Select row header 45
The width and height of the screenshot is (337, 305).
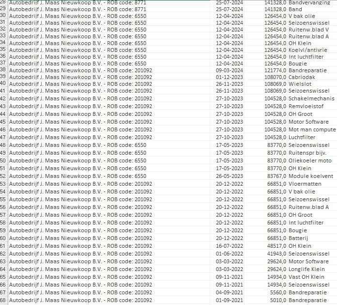[x=3, y=122]
